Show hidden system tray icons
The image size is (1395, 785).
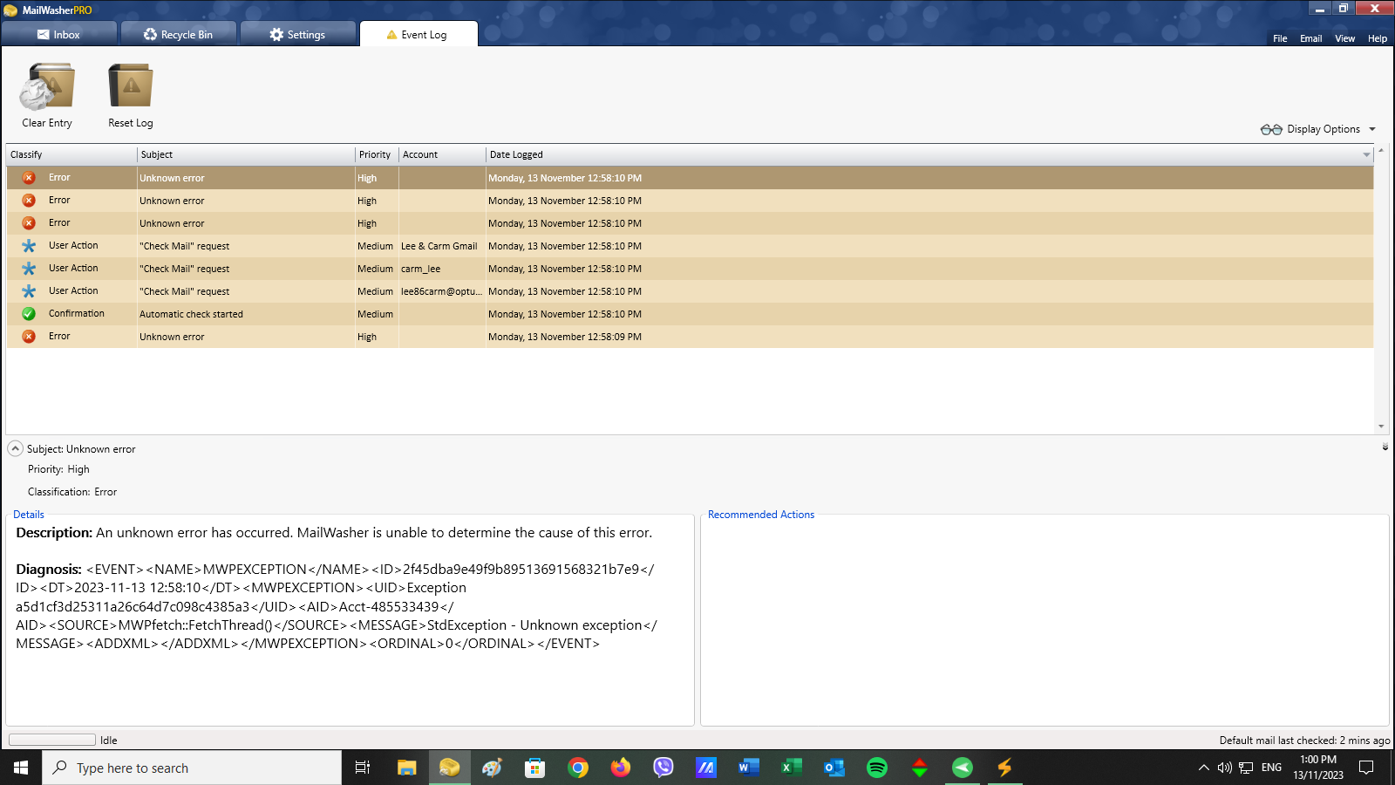click(x=1203, y=768)
